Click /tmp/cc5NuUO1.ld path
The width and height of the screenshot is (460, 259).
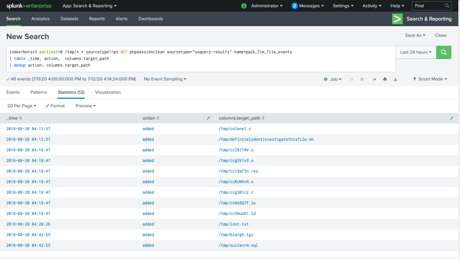point(237,214)
